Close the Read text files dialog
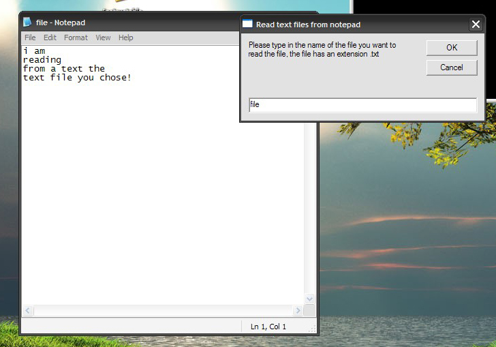The image size is (496, 347). tap(476, 25)
